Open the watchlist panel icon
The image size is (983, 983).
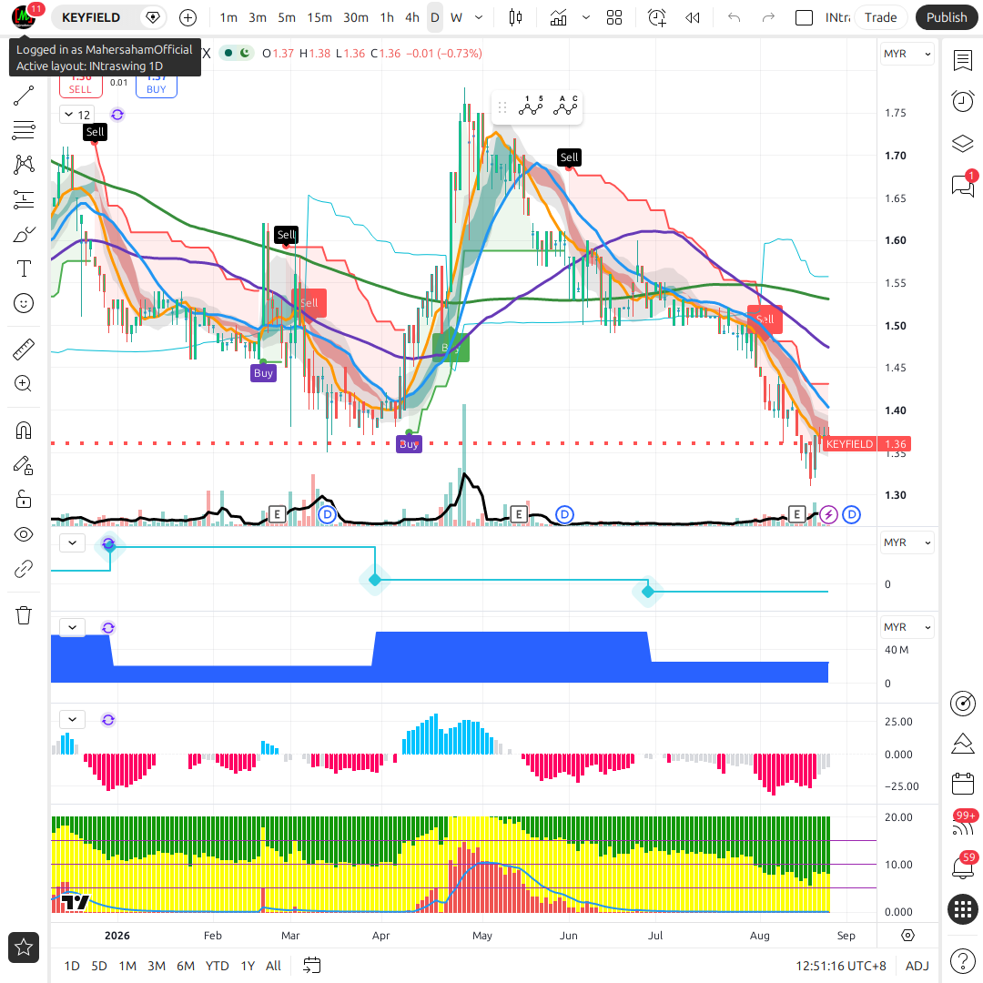click(962, 61)
